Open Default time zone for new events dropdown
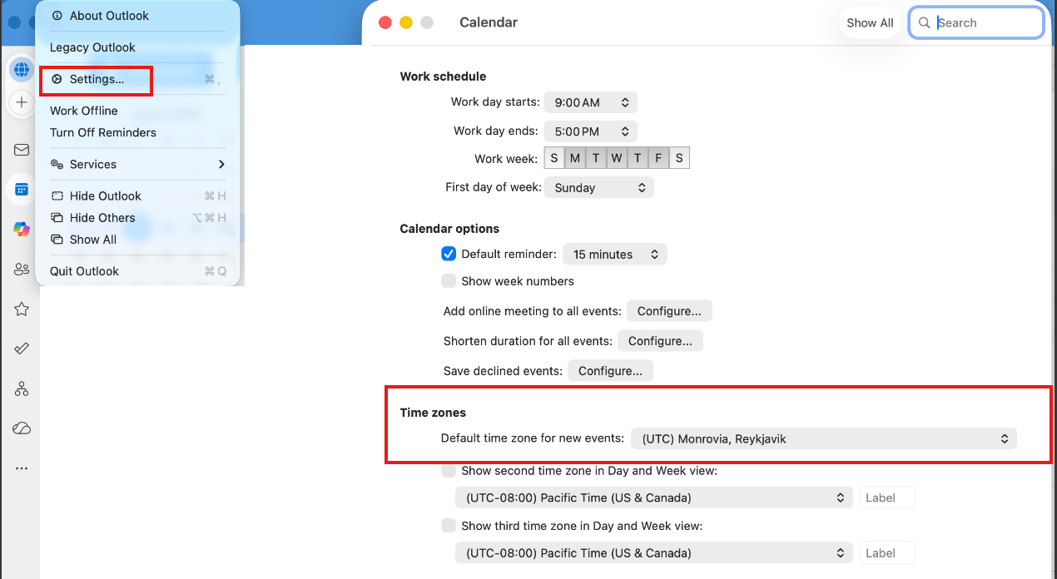1057x579 pixels. coord(824,438)
